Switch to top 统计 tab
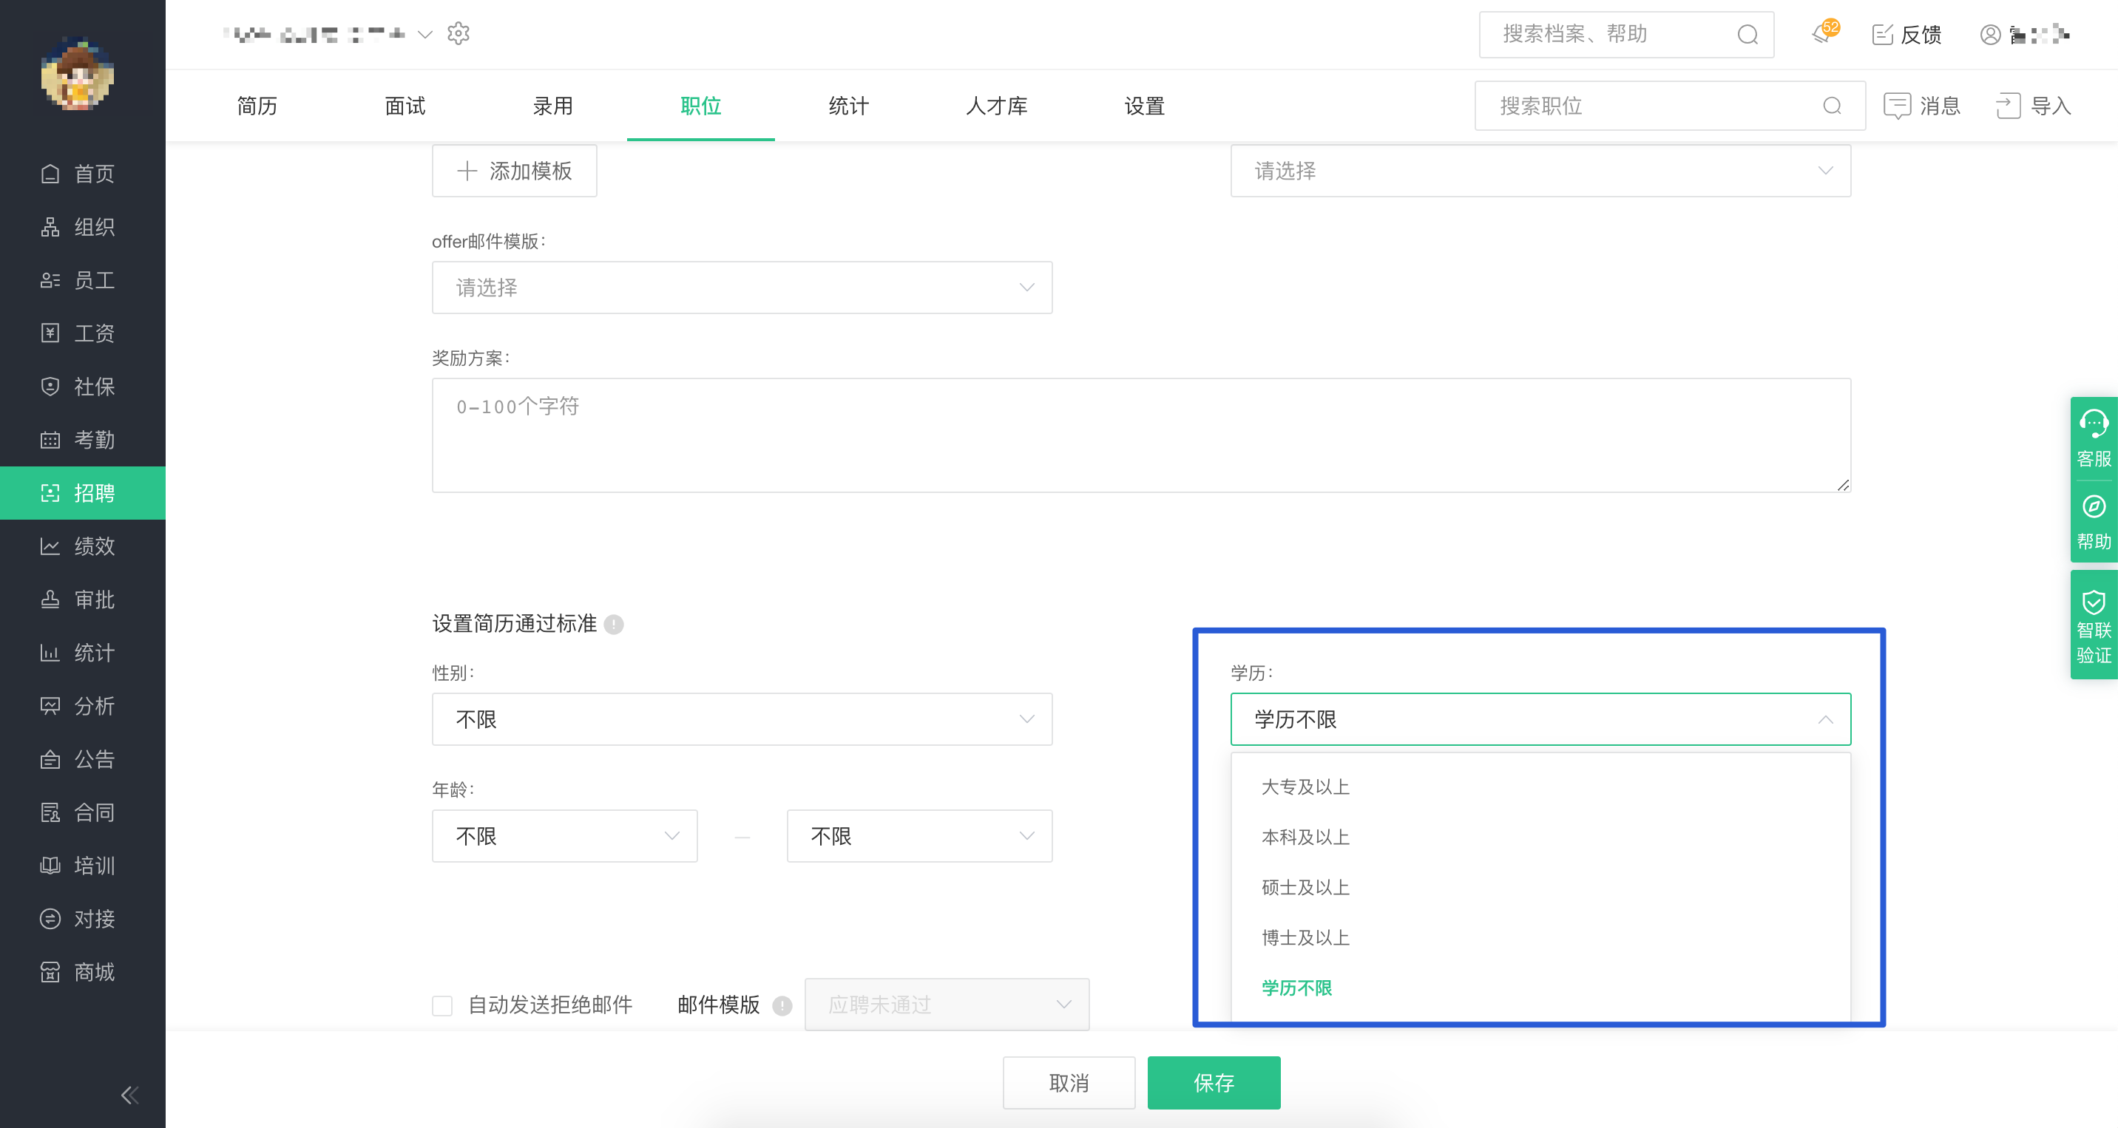Screen dimensions: 2118x1128 848,106
